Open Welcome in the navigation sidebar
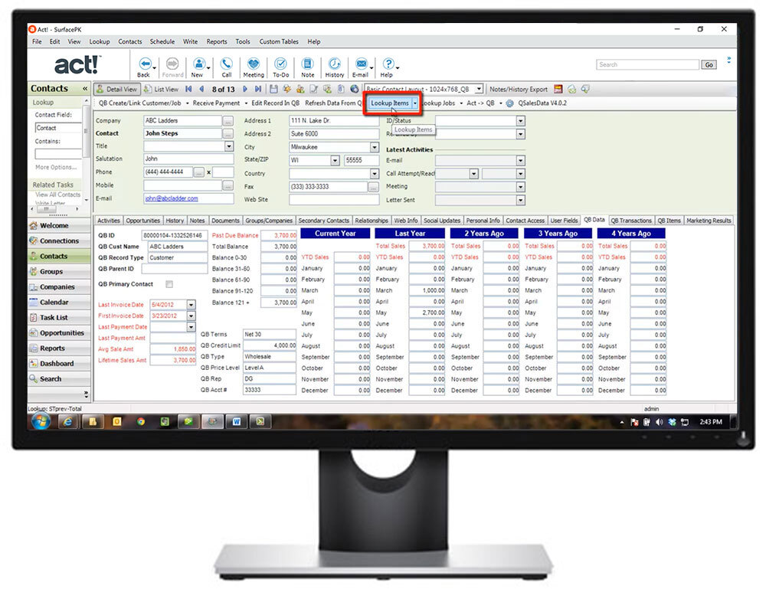This screenshot has height=589, width=766. click(x=59, y=226)
